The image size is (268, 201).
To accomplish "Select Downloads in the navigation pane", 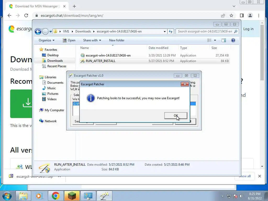I will click(x=55, y=61).
